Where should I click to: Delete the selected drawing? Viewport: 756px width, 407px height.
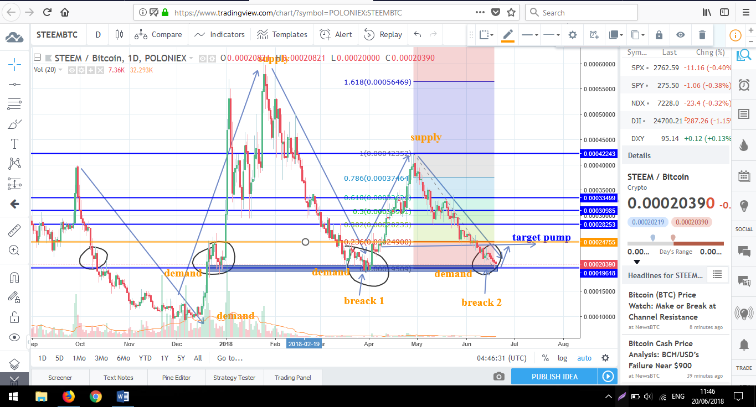[x=702, y=35]
